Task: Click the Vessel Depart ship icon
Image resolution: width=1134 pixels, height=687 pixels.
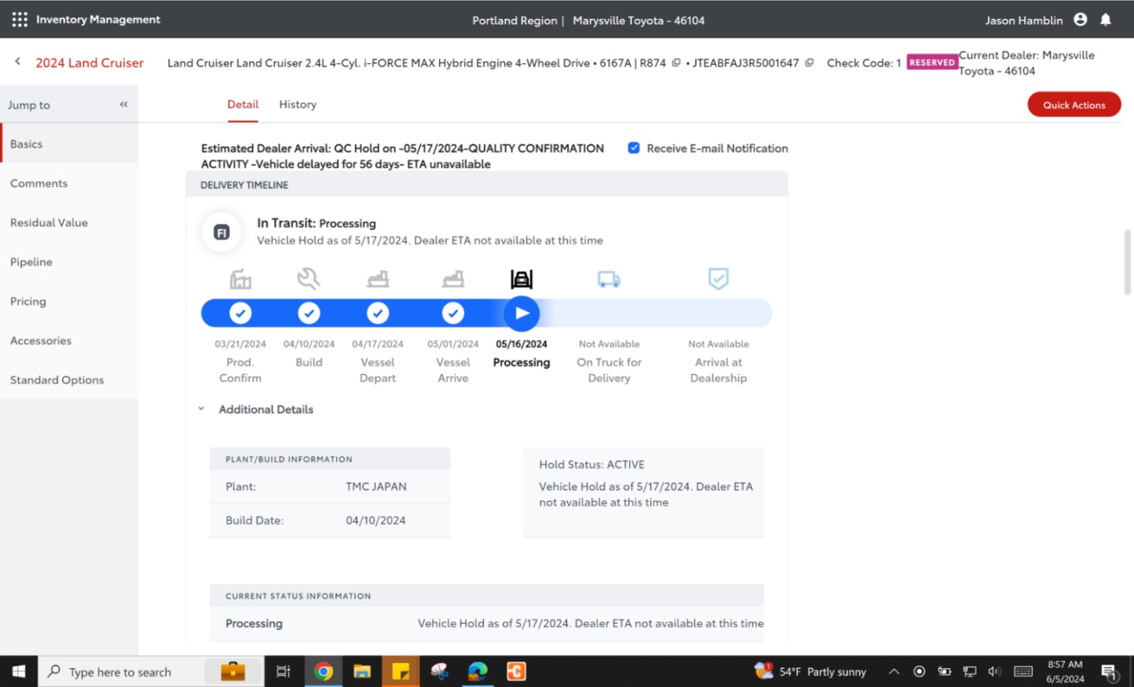Action: 377,279
